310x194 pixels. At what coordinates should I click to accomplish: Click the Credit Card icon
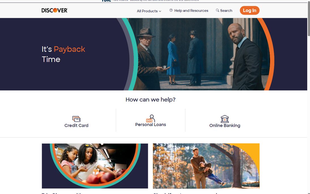pos(76,119)
